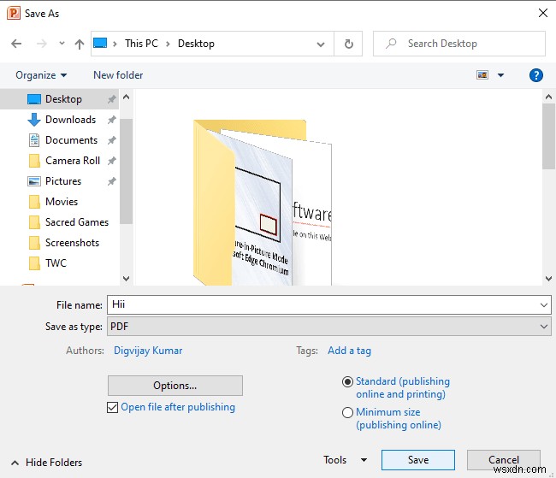Refresh the Desktop folder view

(348, 44)
